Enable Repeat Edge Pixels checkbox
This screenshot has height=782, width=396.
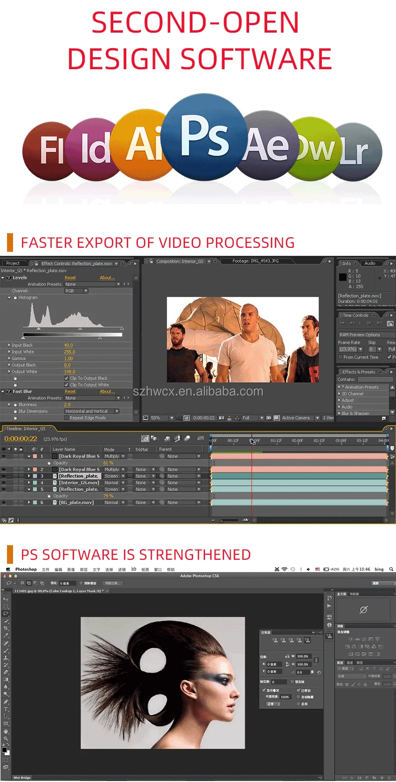pos(67,418)
